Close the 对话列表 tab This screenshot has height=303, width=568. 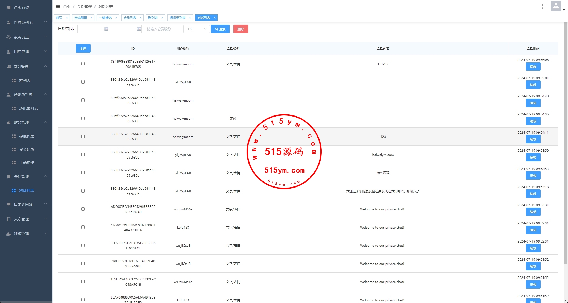(215, 18)
